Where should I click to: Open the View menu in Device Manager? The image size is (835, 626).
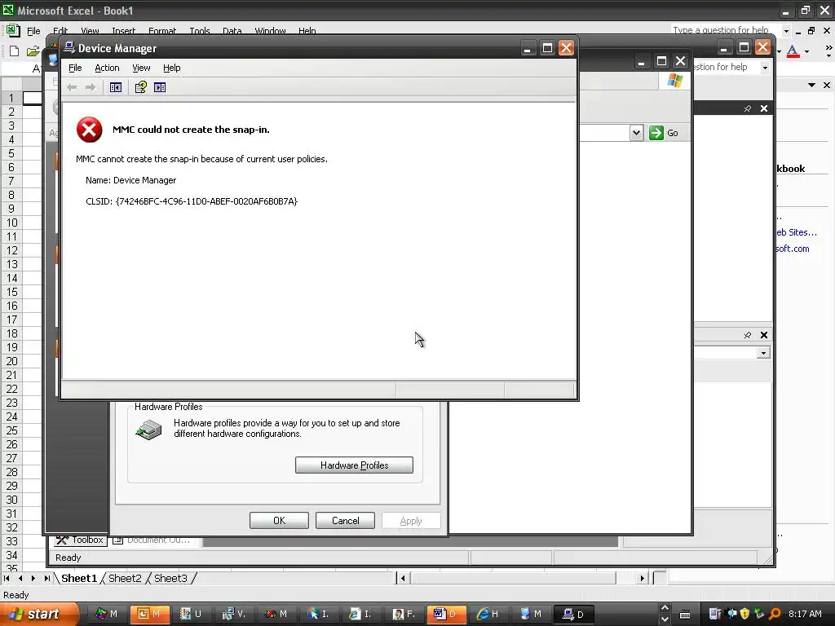click(x=141, y=68)
